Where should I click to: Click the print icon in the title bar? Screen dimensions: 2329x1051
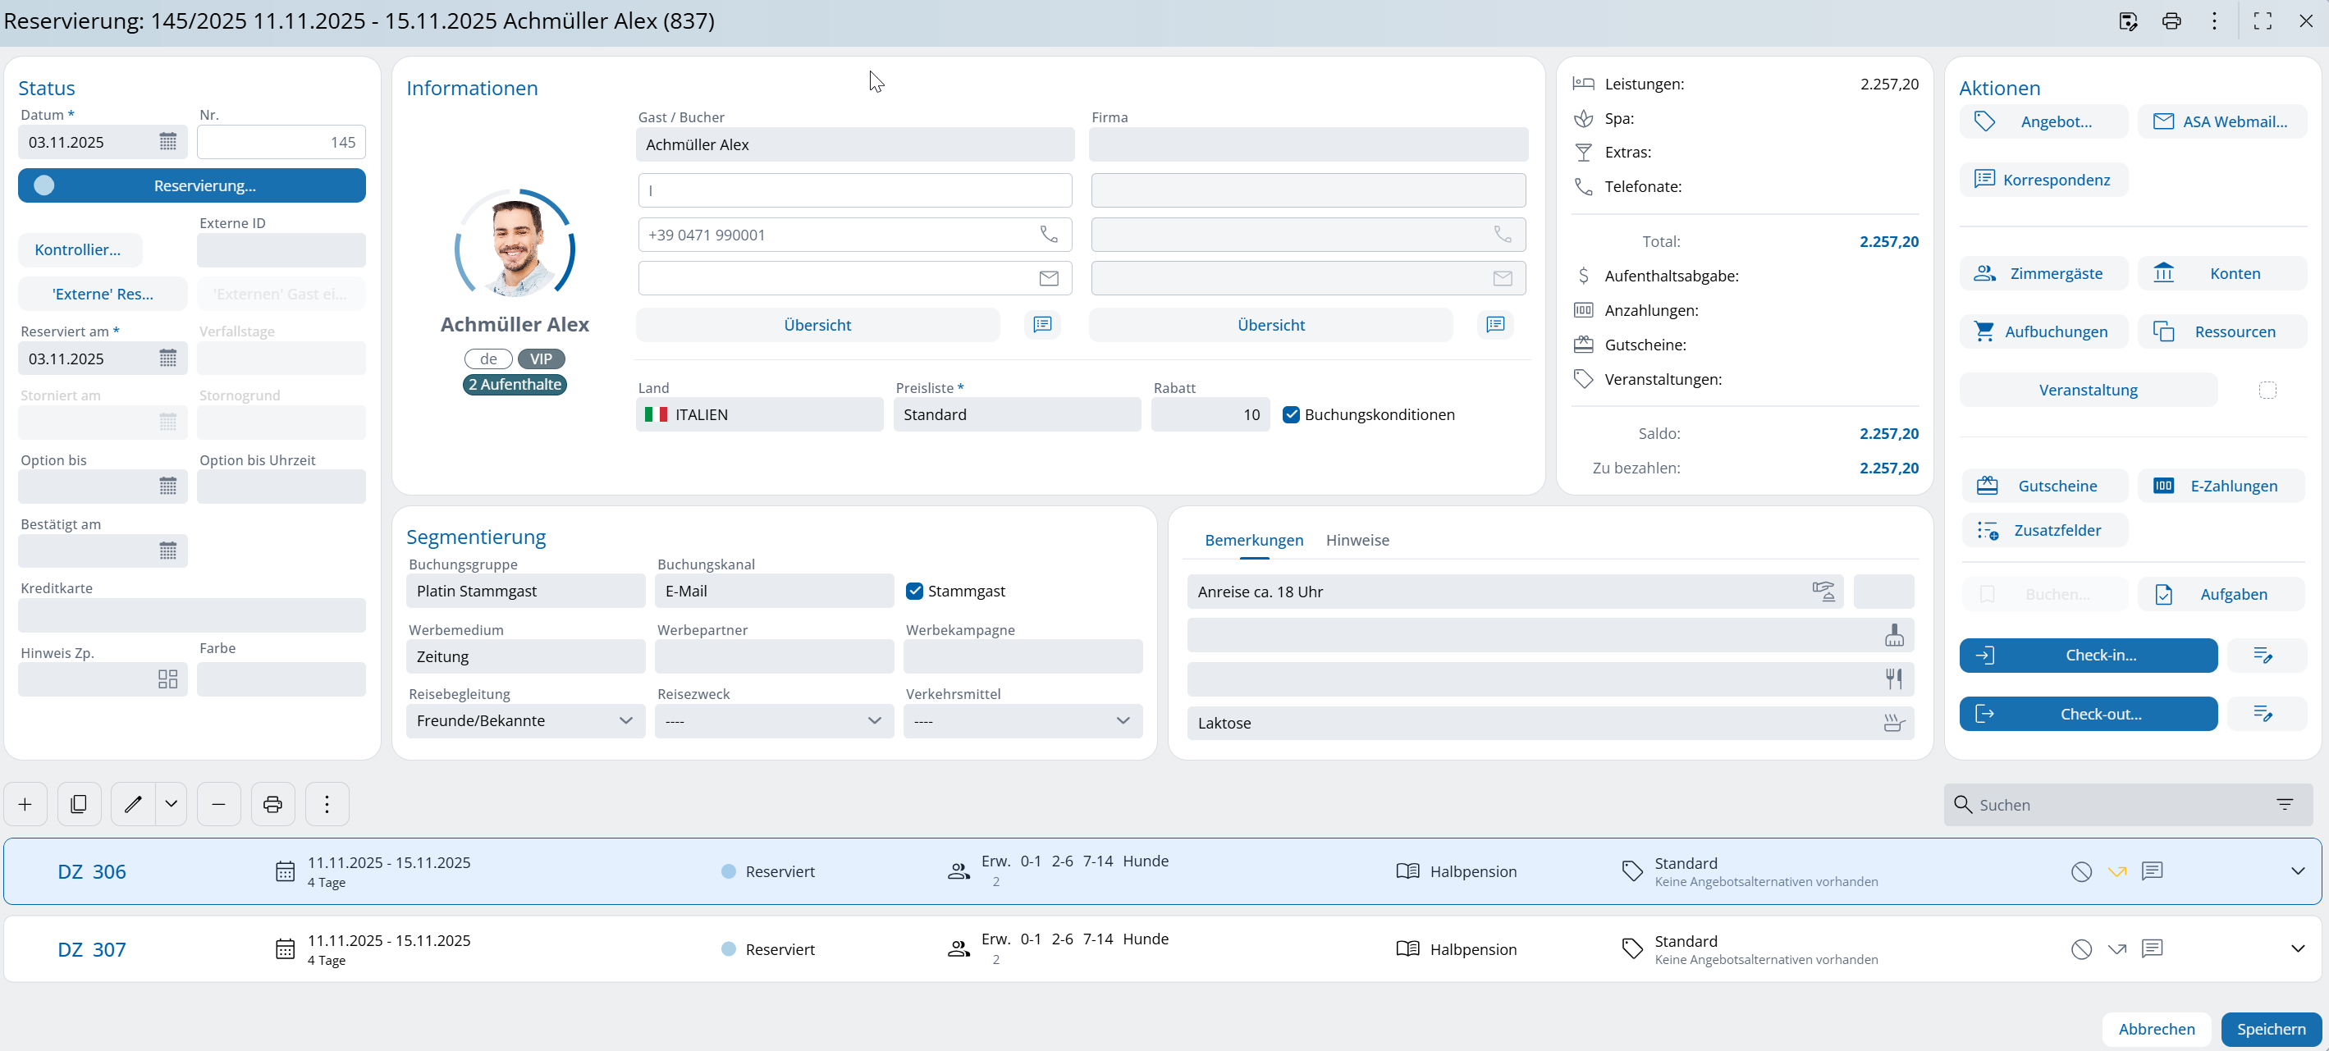pos(2171,21)
